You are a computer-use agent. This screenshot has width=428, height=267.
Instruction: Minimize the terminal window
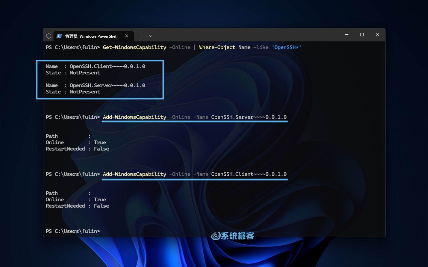346,35
